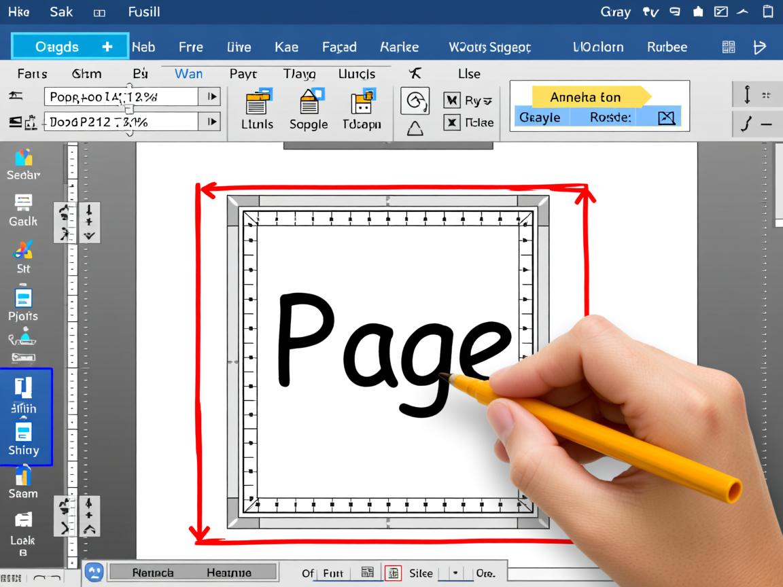Click the Shiay sidebar icon
Image resolution: width=783 pixels, height=587 pixels.
point(23,432)
